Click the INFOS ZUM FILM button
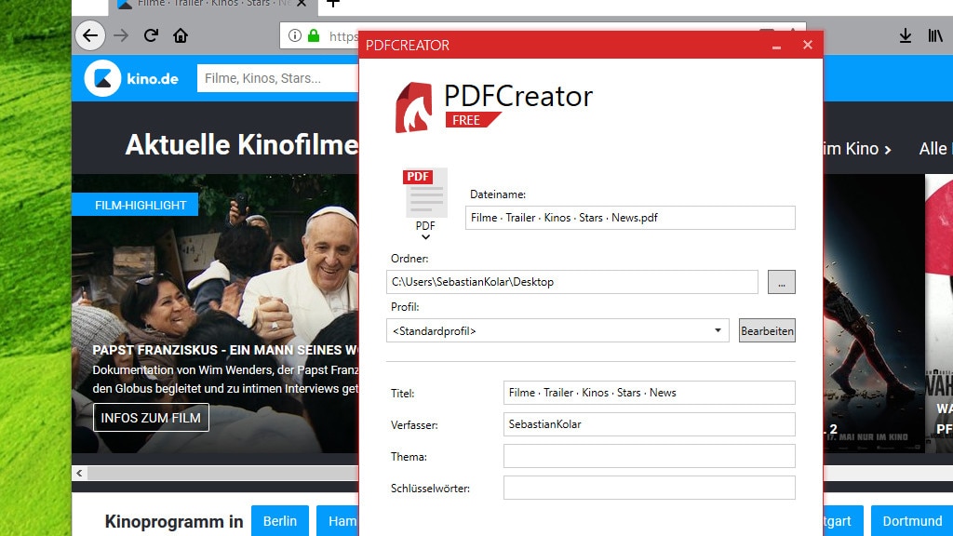953x536 pixels. click(151, 418)
